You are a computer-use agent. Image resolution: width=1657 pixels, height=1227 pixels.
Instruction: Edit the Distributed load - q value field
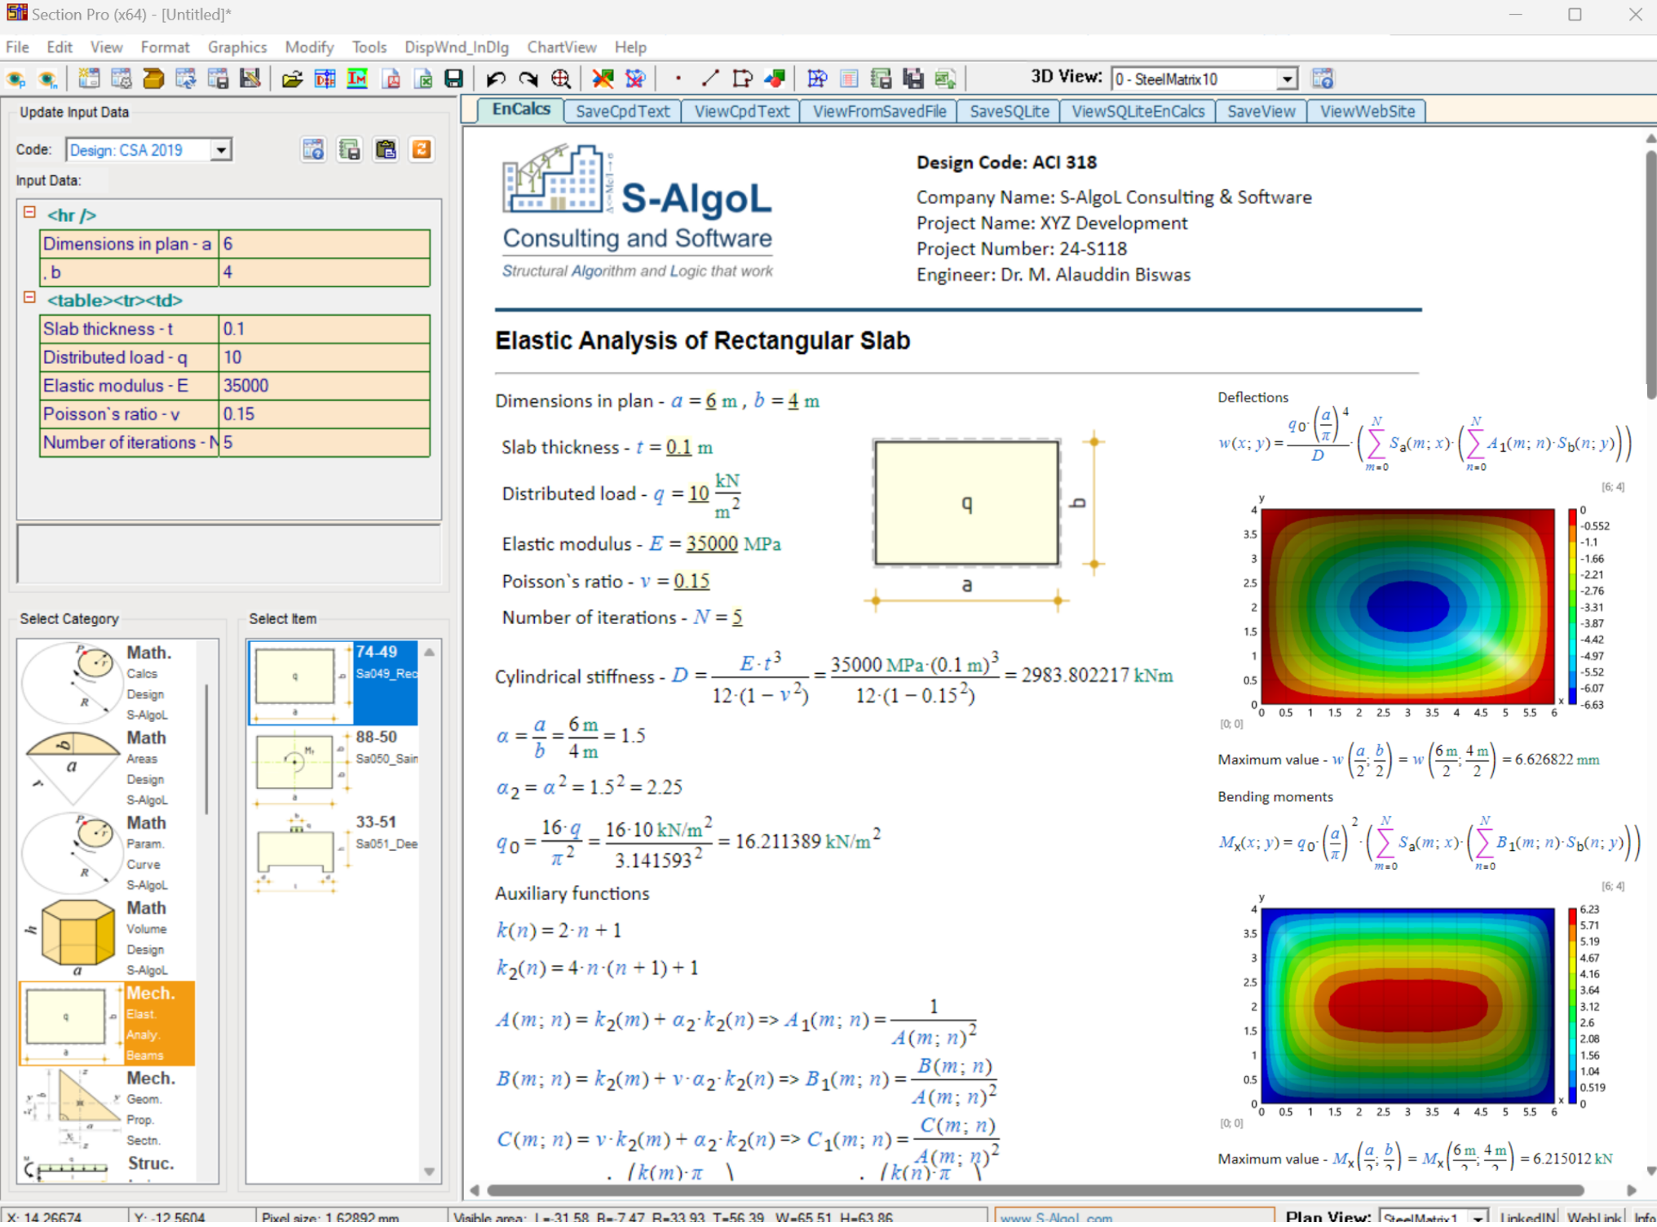(x=324, y=357)
